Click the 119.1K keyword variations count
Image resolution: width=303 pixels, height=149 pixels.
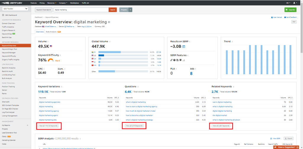coord(43,91)
